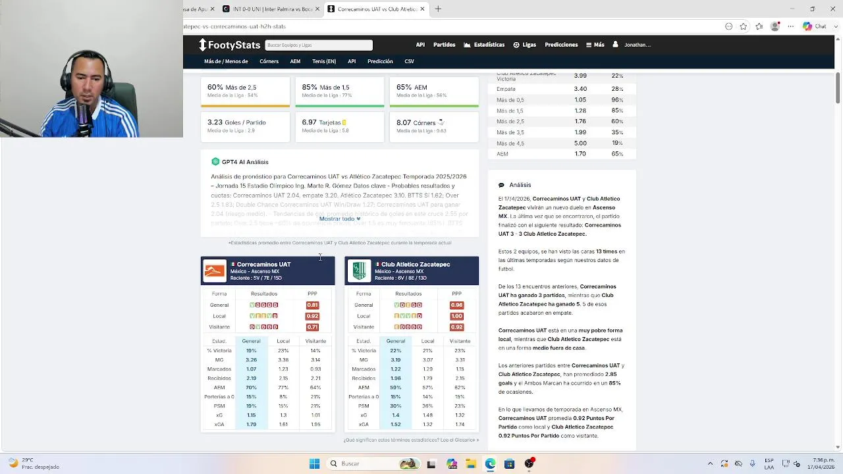The image size is (843, 474).
Task: Expand the Más menu in FootyStats header
Action: [595, 45]
